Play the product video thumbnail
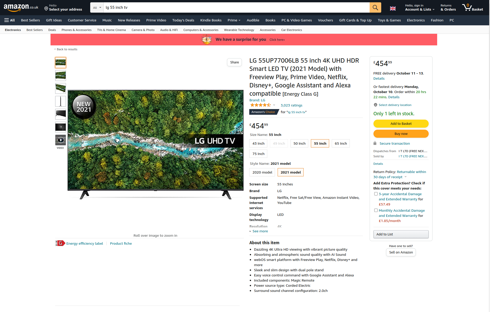Viewport: 490px width, 312px height. 61,140
